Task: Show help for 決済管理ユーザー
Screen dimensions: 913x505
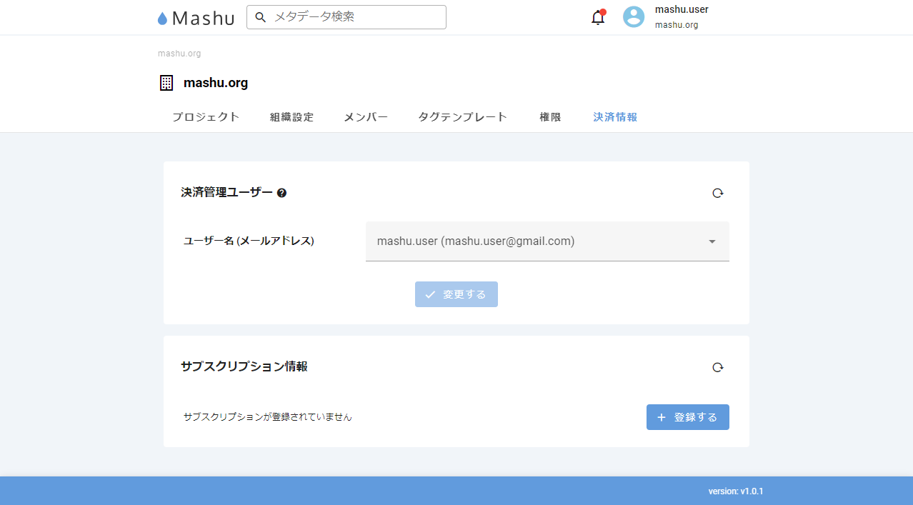Action: (281, 193)
